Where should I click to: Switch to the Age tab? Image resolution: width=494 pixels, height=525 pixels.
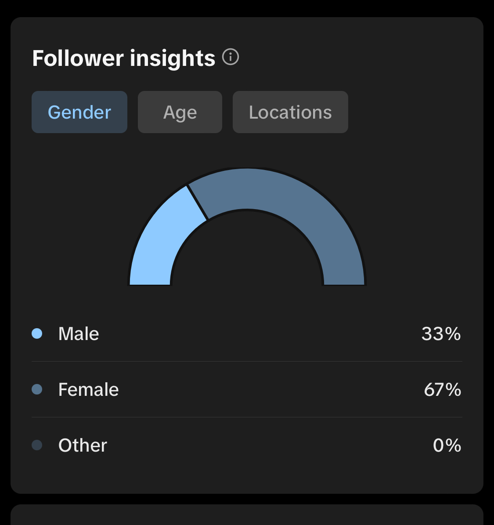click(180, 112)
